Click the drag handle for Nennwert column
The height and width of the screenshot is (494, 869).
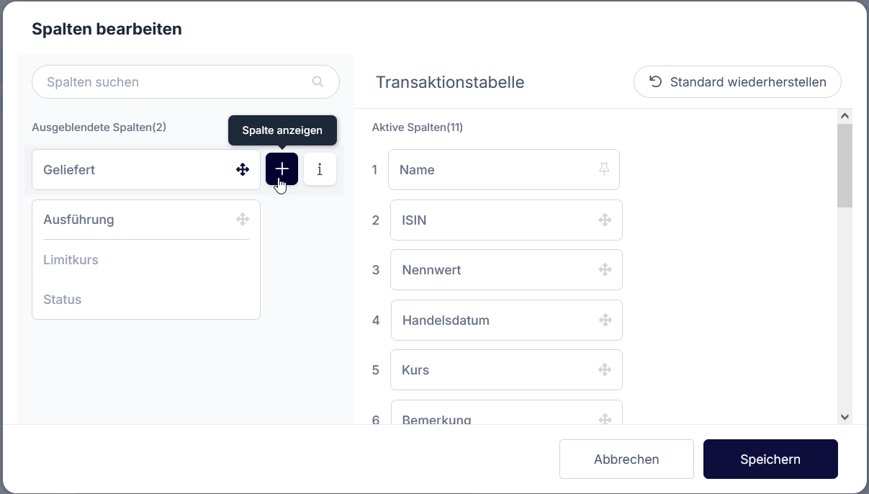[605, 270]
